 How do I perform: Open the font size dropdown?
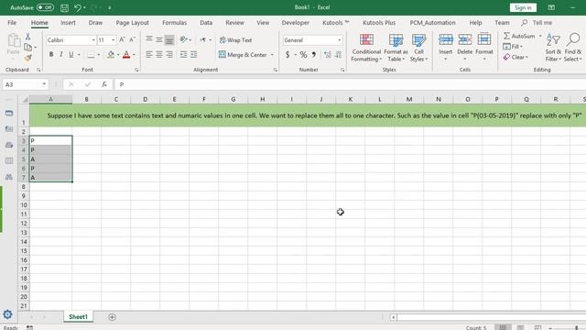[x=114, y=40]
